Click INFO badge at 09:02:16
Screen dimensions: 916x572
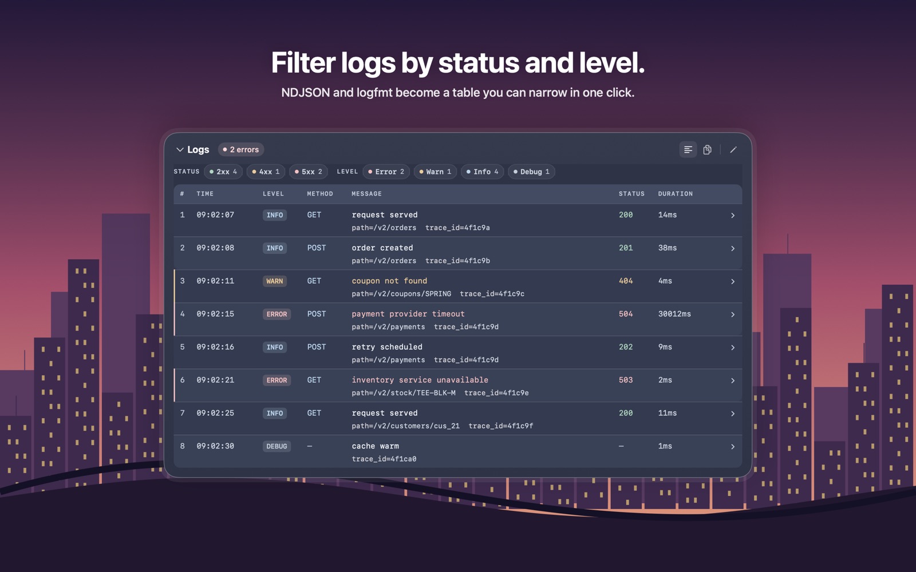[x=275, y=348]
